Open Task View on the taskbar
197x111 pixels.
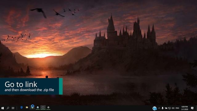tap(13, 108)
